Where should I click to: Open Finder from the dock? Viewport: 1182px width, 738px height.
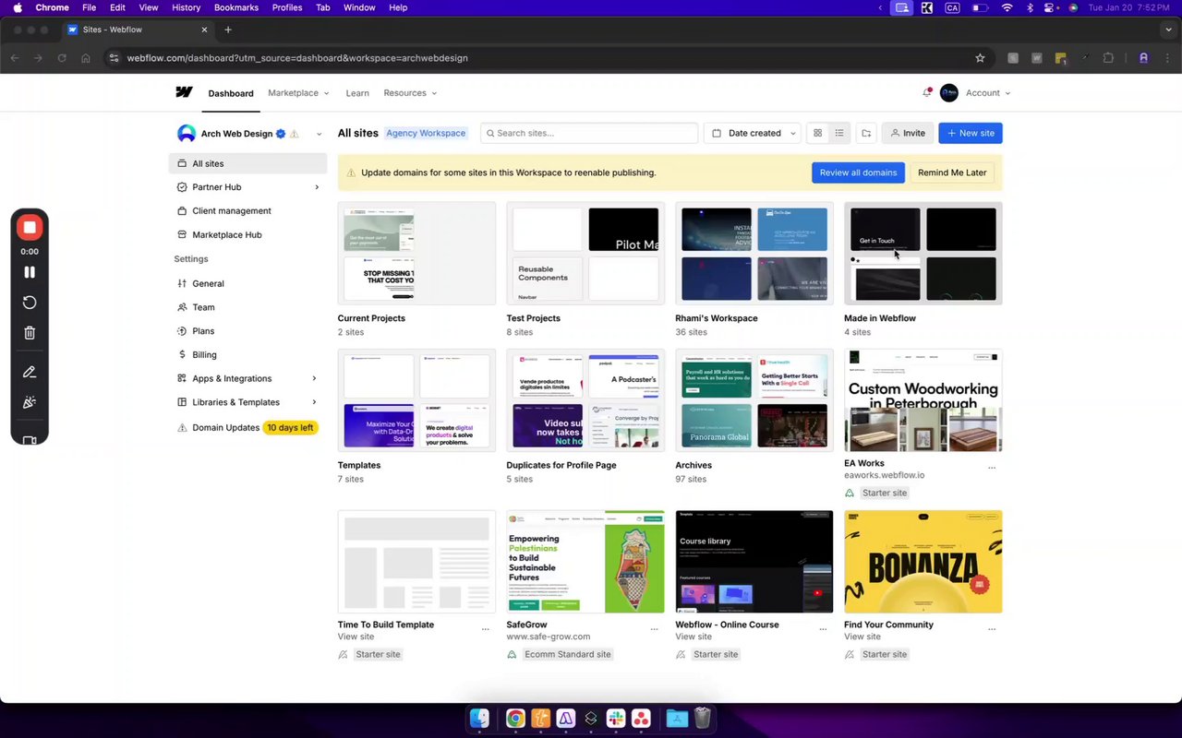point(479,719)
